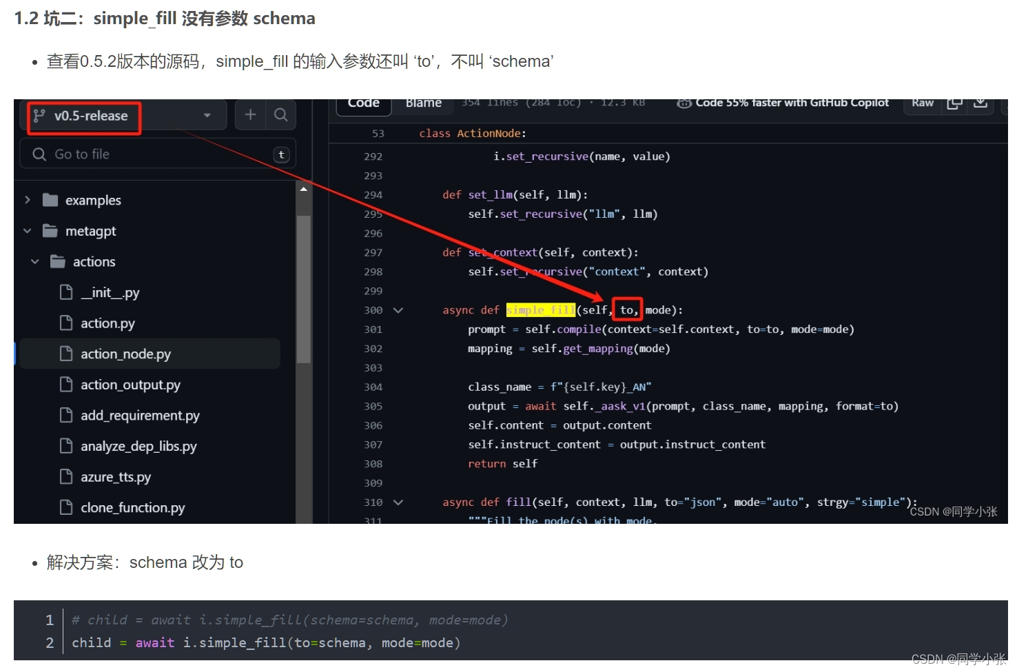Image resolution: width=1017 pixels, height=672 pixels.
Task: Expand the examples folder chevron
Action: pyautogui.click(x=28, y=200)
